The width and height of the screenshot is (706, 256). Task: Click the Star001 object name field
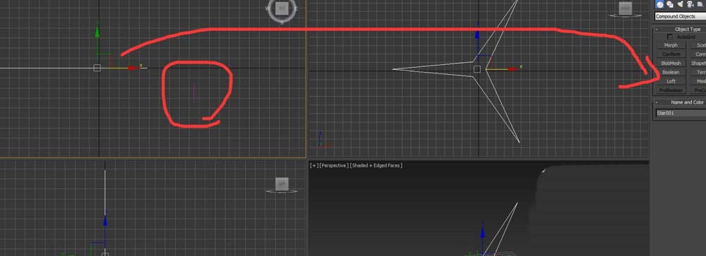pos(681,113)
